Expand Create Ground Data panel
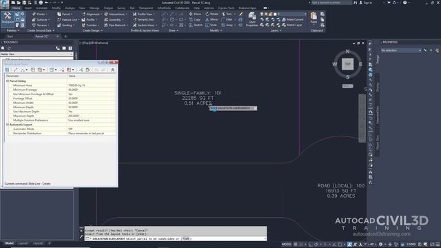Screen dimensions: 441x248 (41, 30)
